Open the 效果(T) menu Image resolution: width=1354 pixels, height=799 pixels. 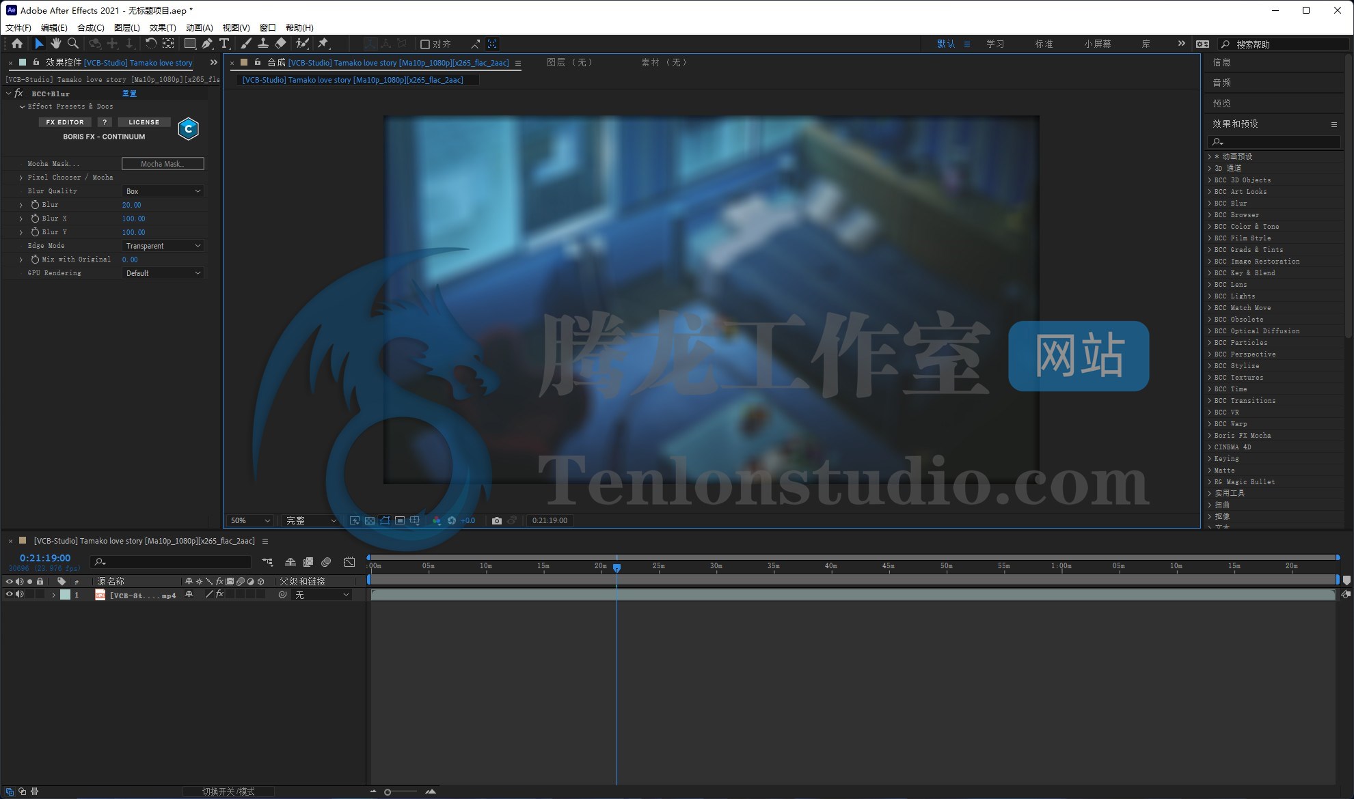(163, 27)
